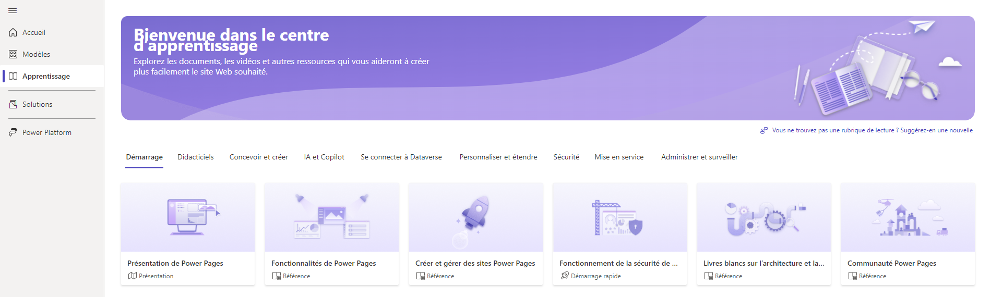Click the title Communauté Power Pages
This screenshot has height=297, width=991.
(892, 263)
